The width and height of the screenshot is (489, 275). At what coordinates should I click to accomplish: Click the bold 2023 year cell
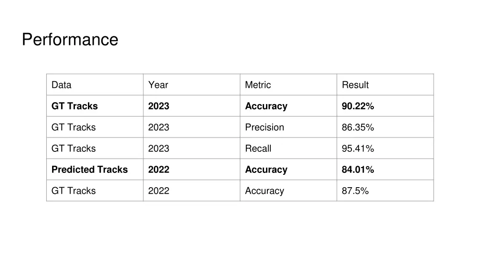(x=191, y=106)
